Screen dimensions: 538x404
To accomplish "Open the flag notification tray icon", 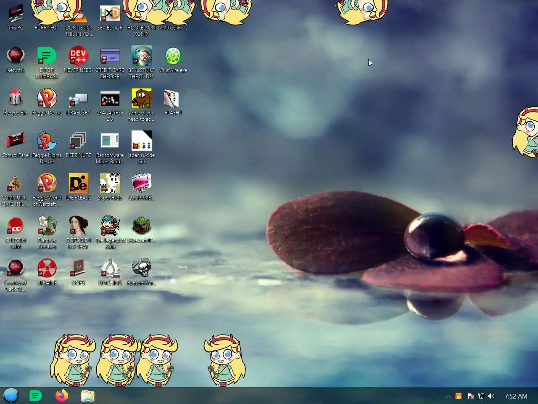I will [x=471, y=396].
